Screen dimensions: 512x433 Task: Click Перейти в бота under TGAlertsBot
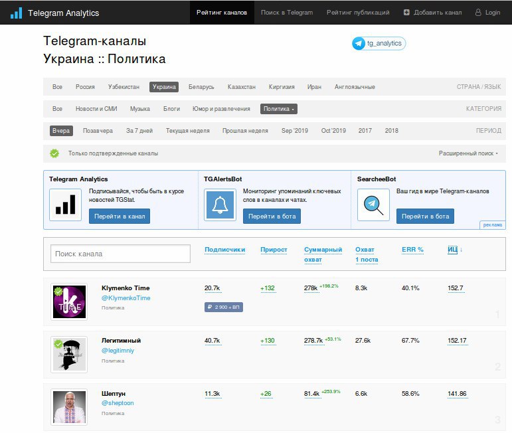[272, 217]
